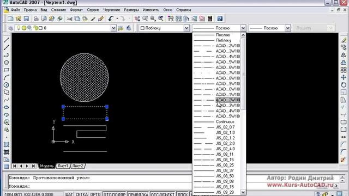The height and width of the screenshot is (196, 349).
Task: Toggle ШАГ snap mode
Action: (69, 194)
